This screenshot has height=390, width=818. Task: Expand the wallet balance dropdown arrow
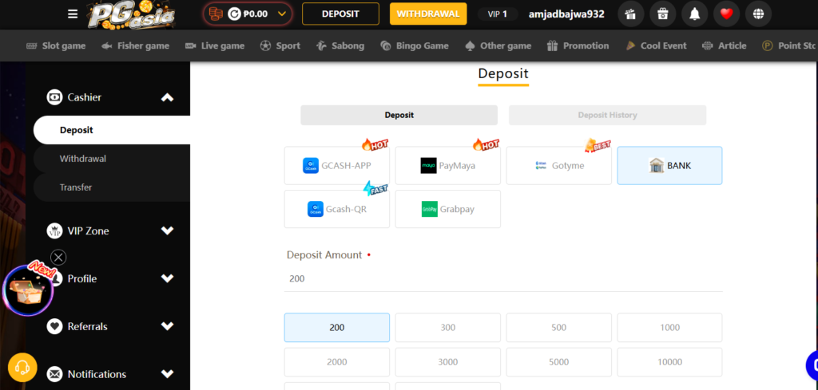pos(282,14)
